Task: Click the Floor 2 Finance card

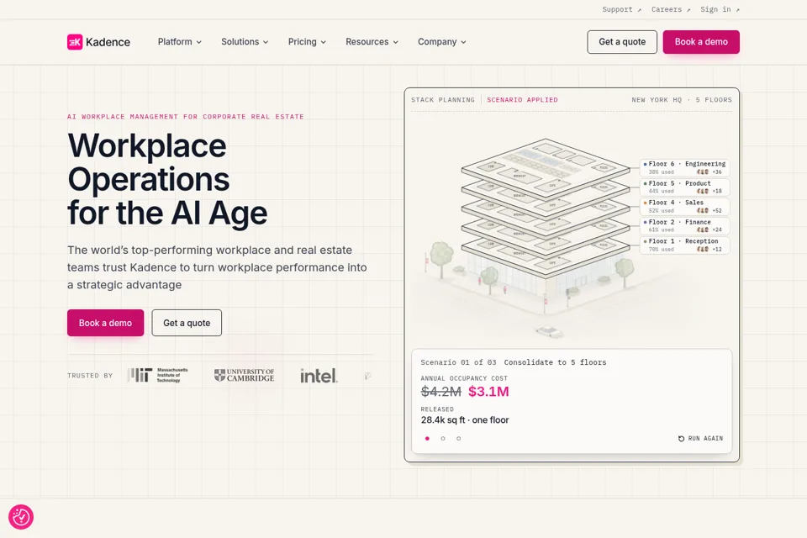Action: [684, 225]
